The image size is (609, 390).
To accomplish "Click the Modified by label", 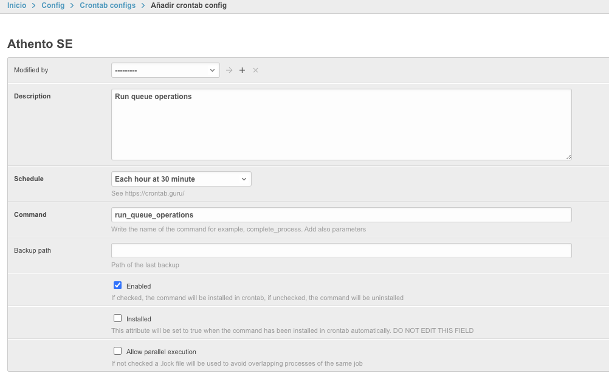I will tap(31, 70).
